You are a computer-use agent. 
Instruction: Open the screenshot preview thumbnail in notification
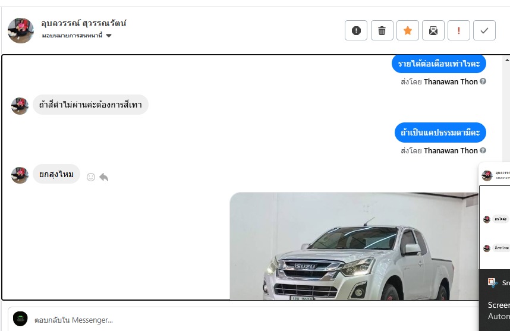pos(495,215)
